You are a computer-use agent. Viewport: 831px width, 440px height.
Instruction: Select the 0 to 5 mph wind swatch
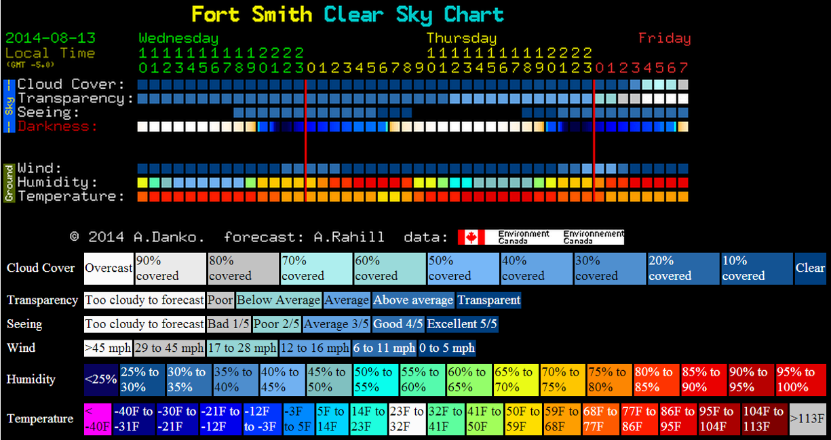pyautogui.click(x=446, y=348)
